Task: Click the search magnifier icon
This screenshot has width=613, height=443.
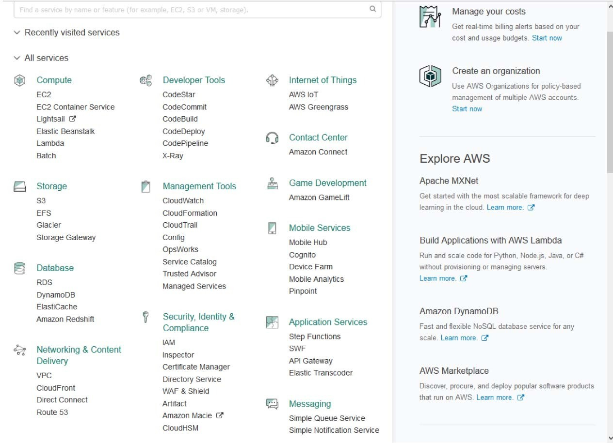Action: pyautogui.click(x=372, y=9)
